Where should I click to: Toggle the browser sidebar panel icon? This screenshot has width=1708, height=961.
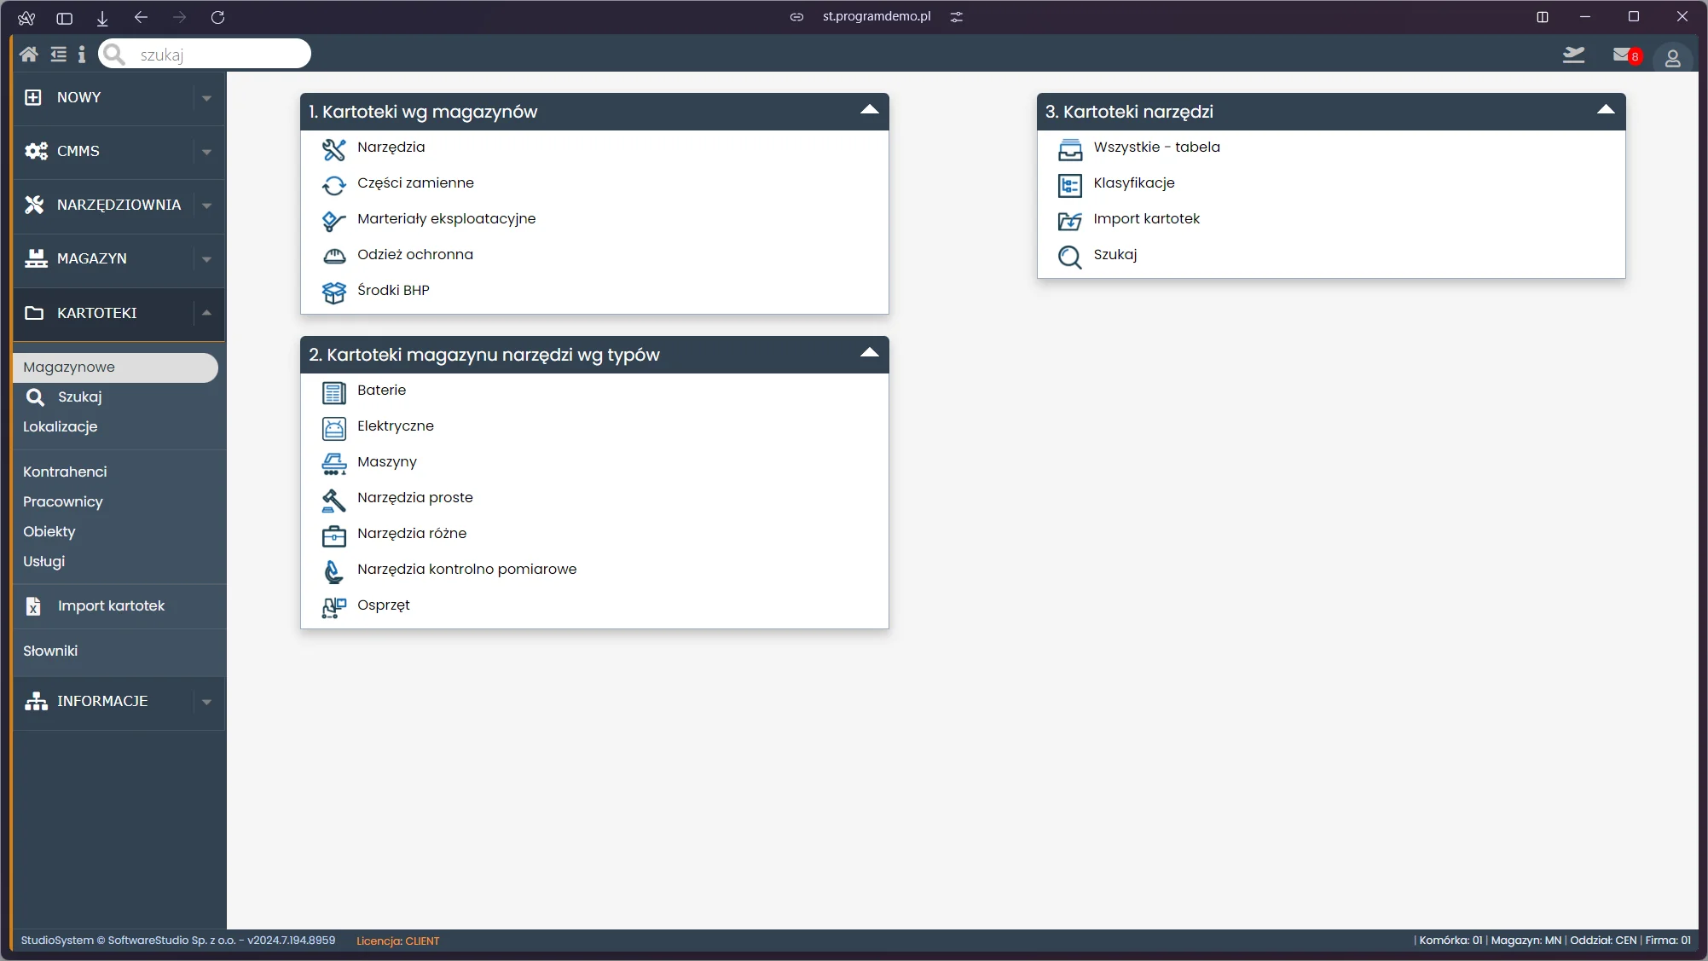pyautogui.click(x=64, y=17)
